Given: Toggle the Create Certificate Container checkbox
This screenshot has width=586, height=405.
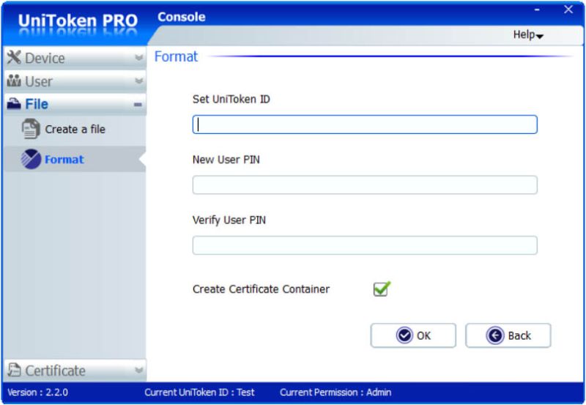Looking at the screenshot, I should tap(381, 289).
